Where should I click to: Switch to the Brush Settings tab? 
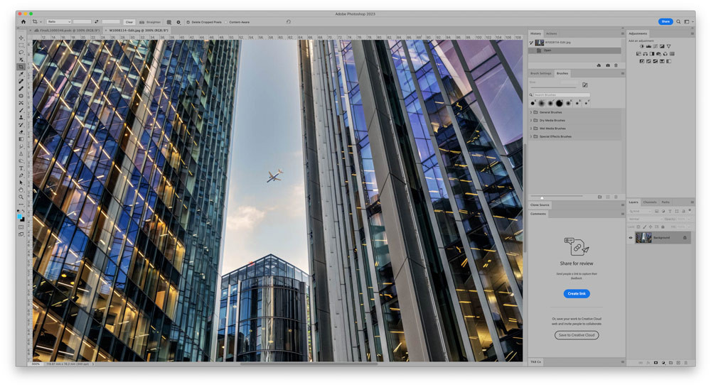[x=540, y=73]
